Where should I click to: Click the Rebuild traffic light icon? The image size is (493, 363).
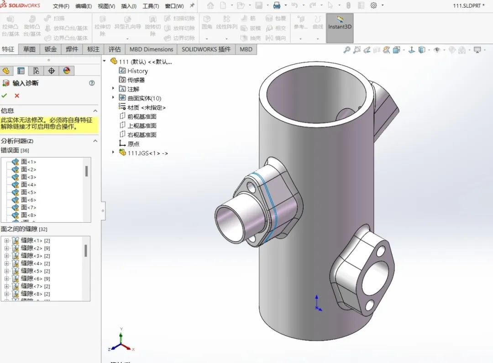click(x=348, y=5)
